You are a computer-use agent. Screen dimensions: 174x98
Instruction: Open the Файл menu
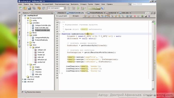(x=20, y=4)
